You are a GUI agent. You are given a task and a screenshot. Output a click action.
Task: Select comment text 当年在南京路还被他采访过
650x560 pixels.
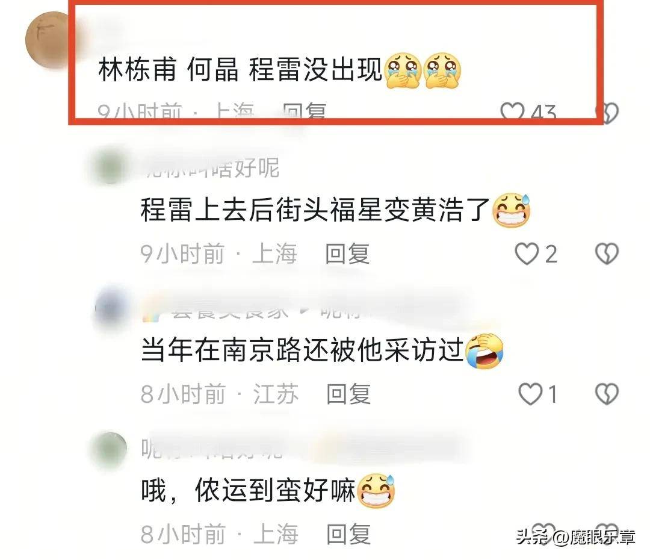pos(302,350)
